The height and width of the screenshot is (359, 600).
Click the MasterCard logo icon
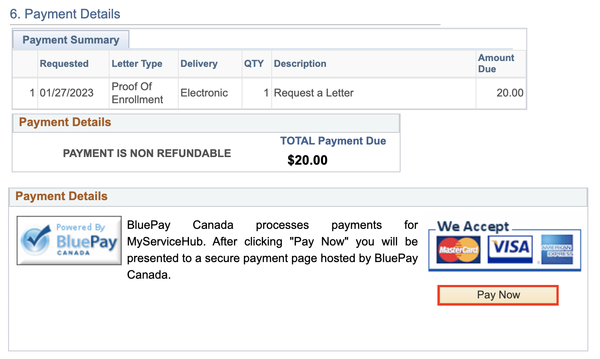tap(458, 250)
